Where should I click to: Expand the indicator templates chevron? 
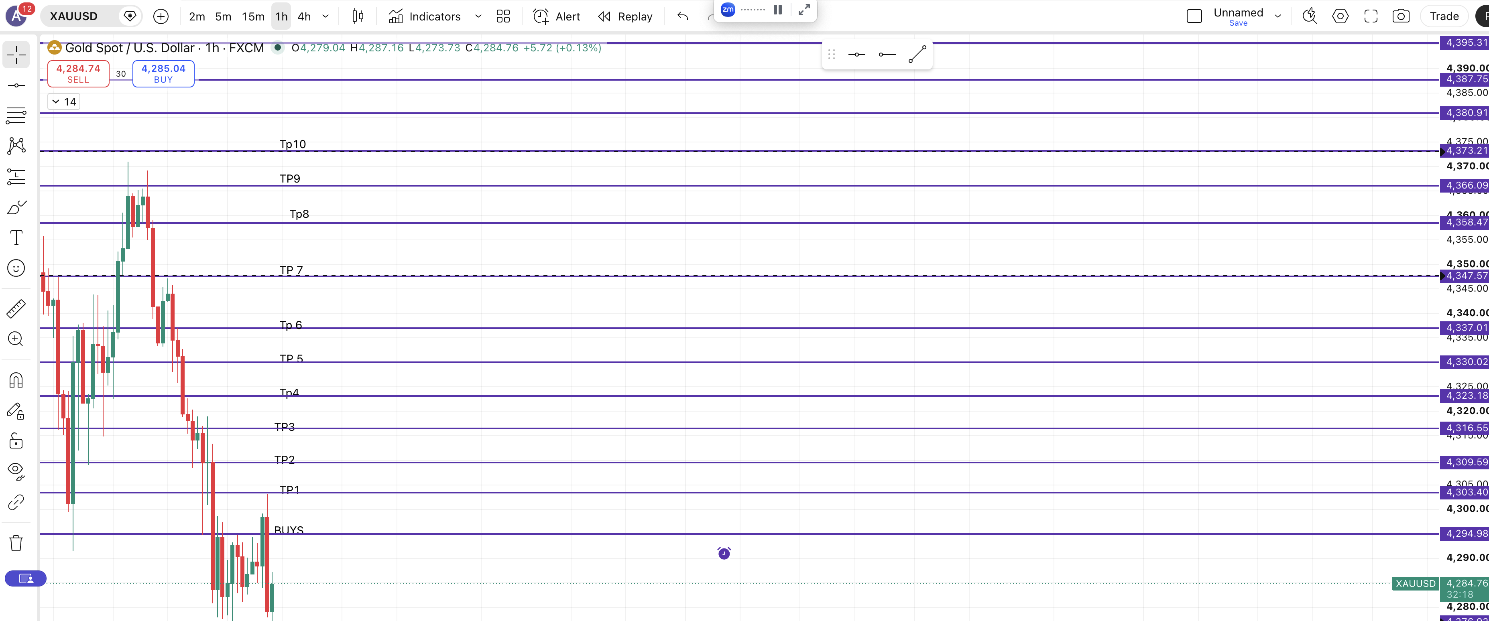(478, 16)
